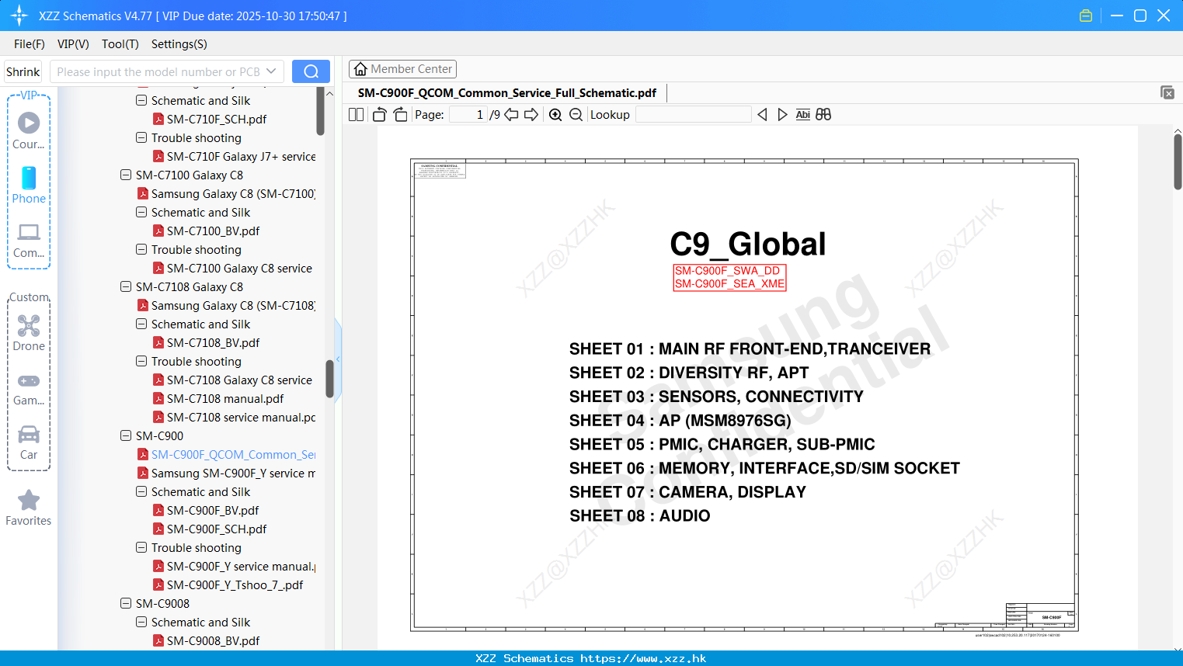Rotate page counter-clockwise icon

380,115
